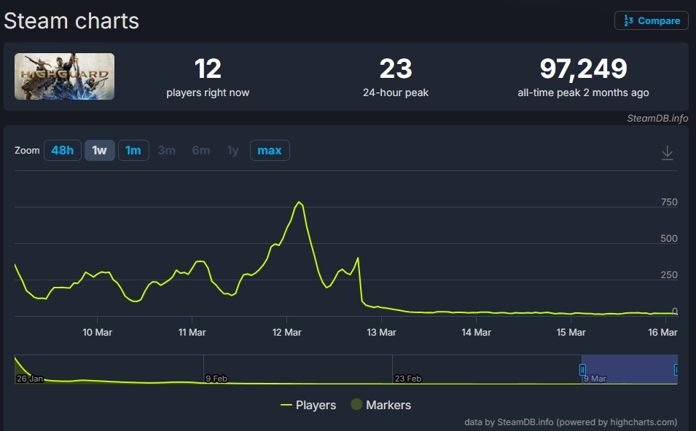Select the disabled 6m zoom option
This screenshot has width=696, height=431.
coord(201,150)
